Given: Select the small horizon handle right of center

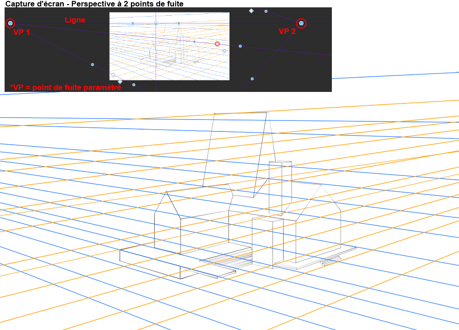Looking at the screenshot, I should pos(179,23).
